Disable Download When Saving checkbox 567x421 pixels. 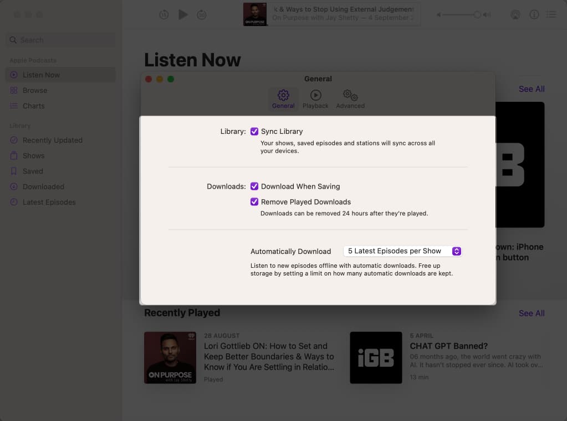coord(254,186)
